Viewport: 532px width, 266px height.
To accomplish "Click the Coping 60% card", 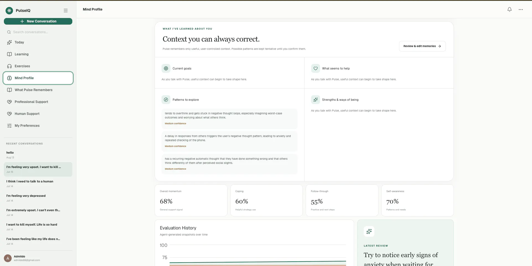I will 267,200.
